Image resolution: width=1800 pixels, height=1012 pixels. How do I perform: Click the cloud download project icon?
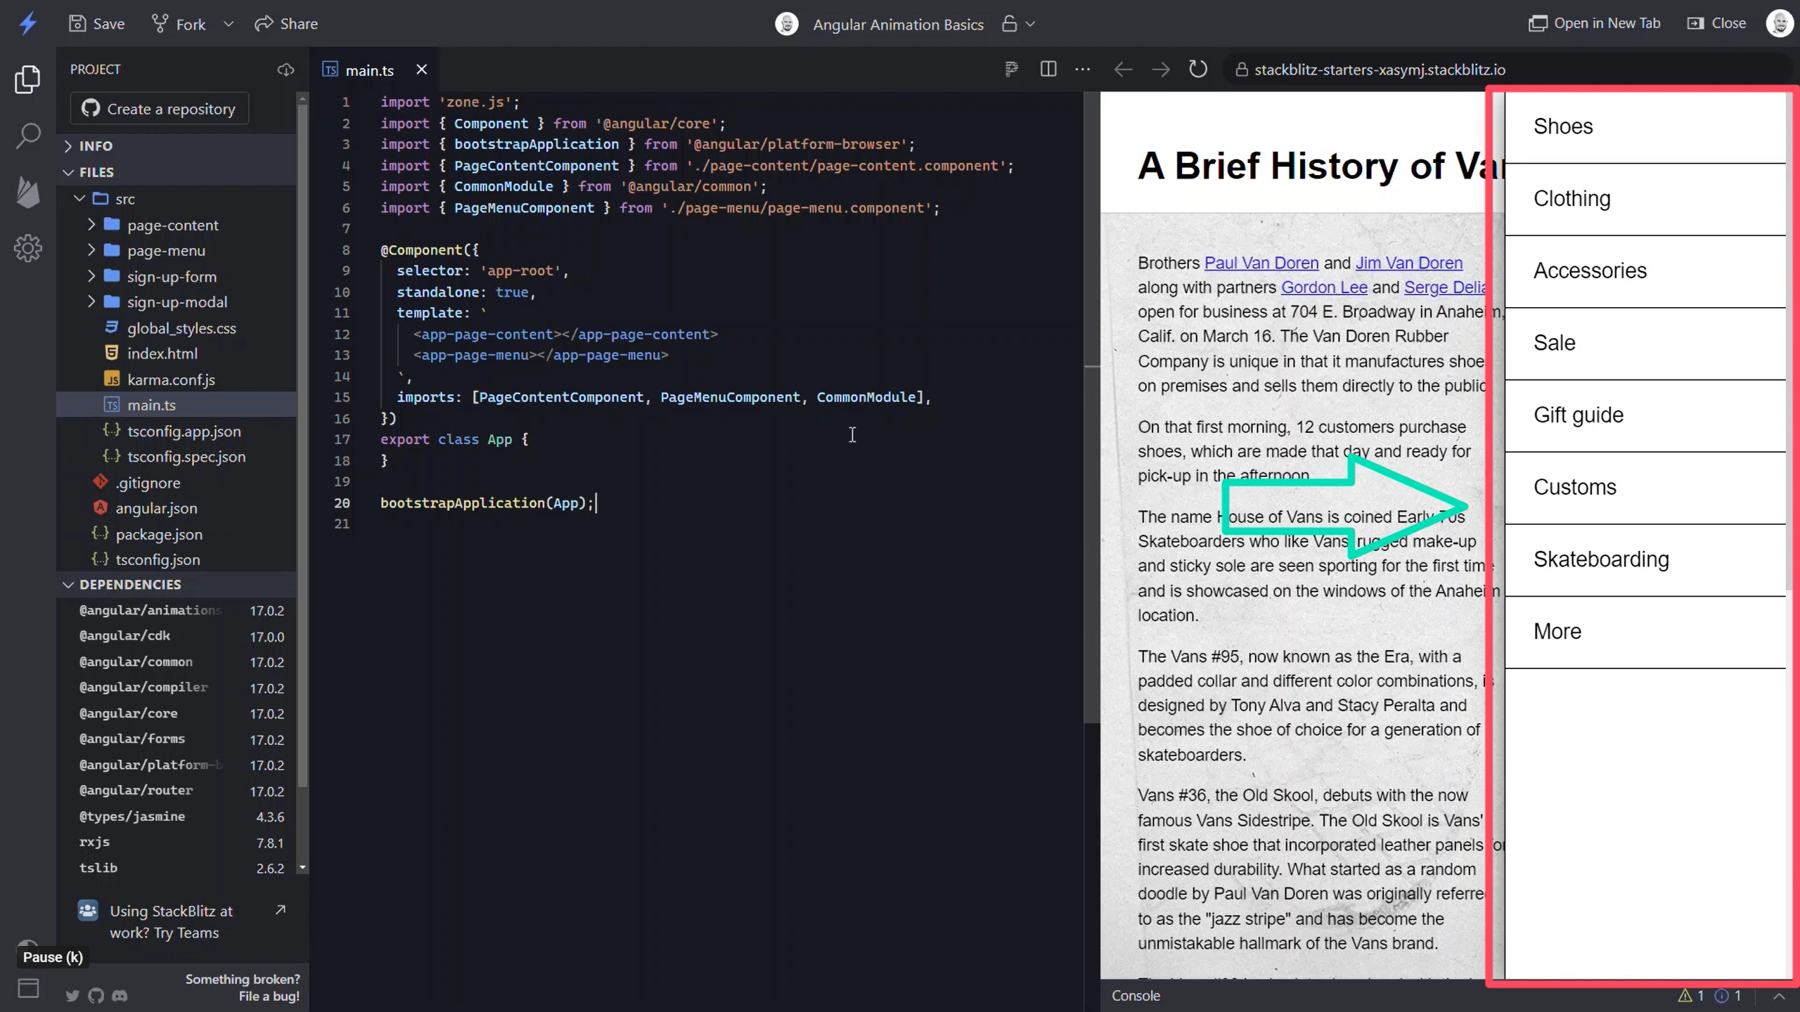tap(285, 70)
